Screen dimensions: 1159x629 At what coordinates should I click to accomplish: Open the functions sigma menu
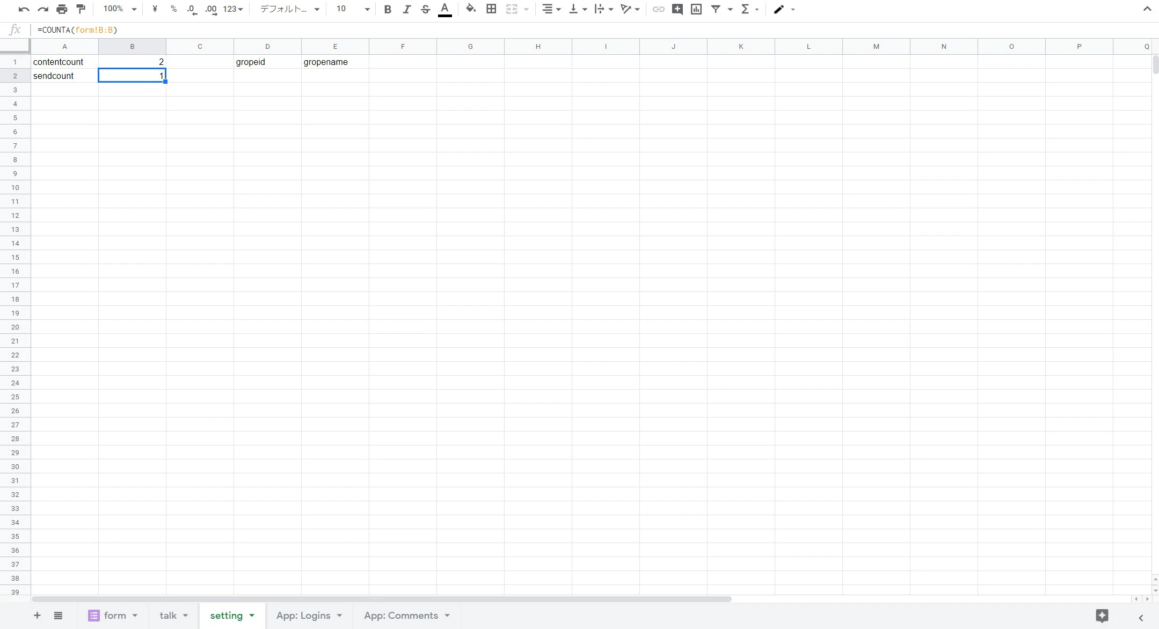pyautogui.click(x=745, y=9)
